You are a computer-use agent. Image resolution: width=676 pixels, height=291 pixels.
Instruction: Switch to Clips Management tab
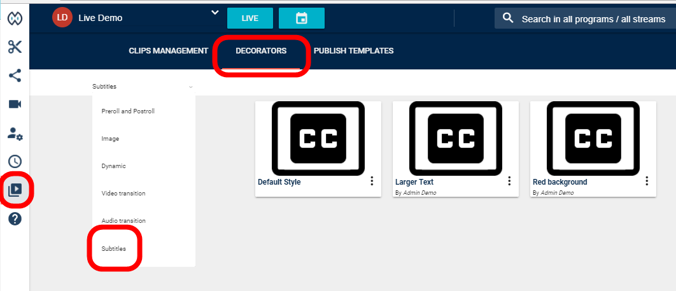coord(168,51)
